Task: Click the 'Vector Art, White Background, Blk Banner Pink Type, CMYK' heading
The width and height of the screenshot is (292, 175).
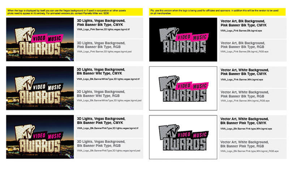Action: (x=245, y=121)
